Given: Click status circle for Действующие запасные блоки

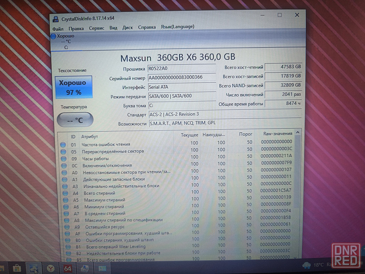Looking at the screenshot, I should pyautogui.click(x=65, y=179).
